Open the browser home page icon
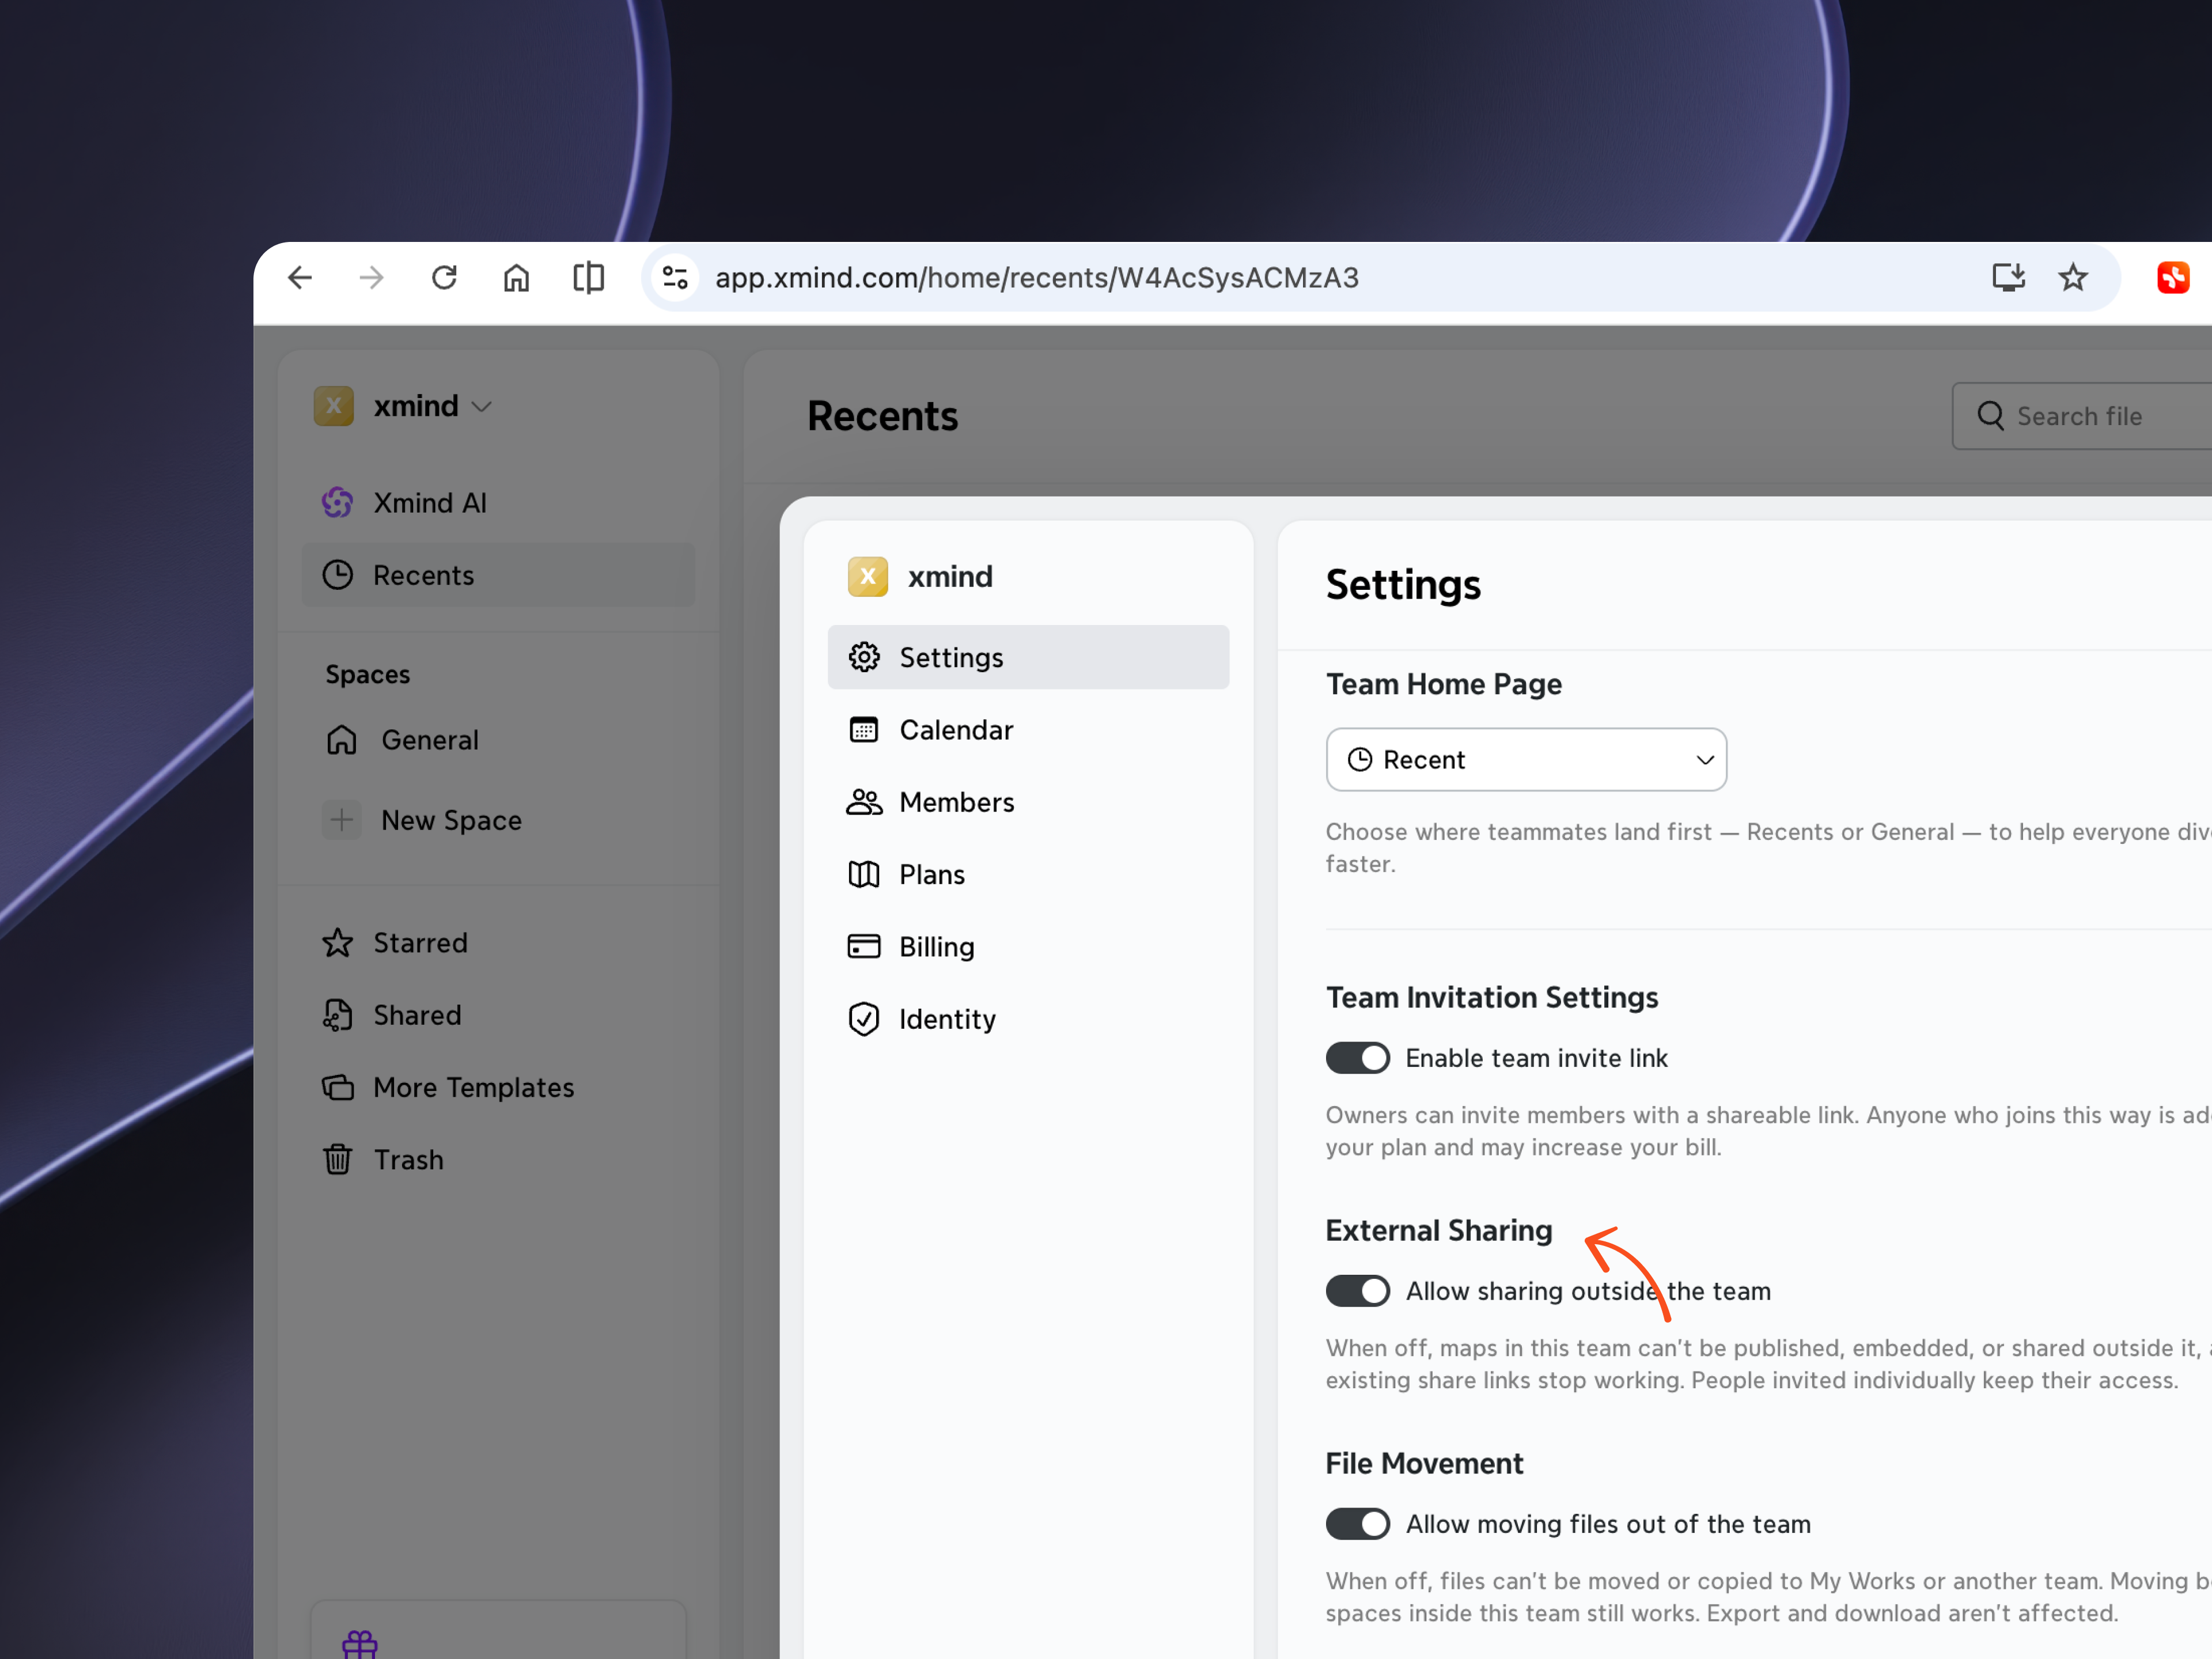 click(x=516, y=277)
